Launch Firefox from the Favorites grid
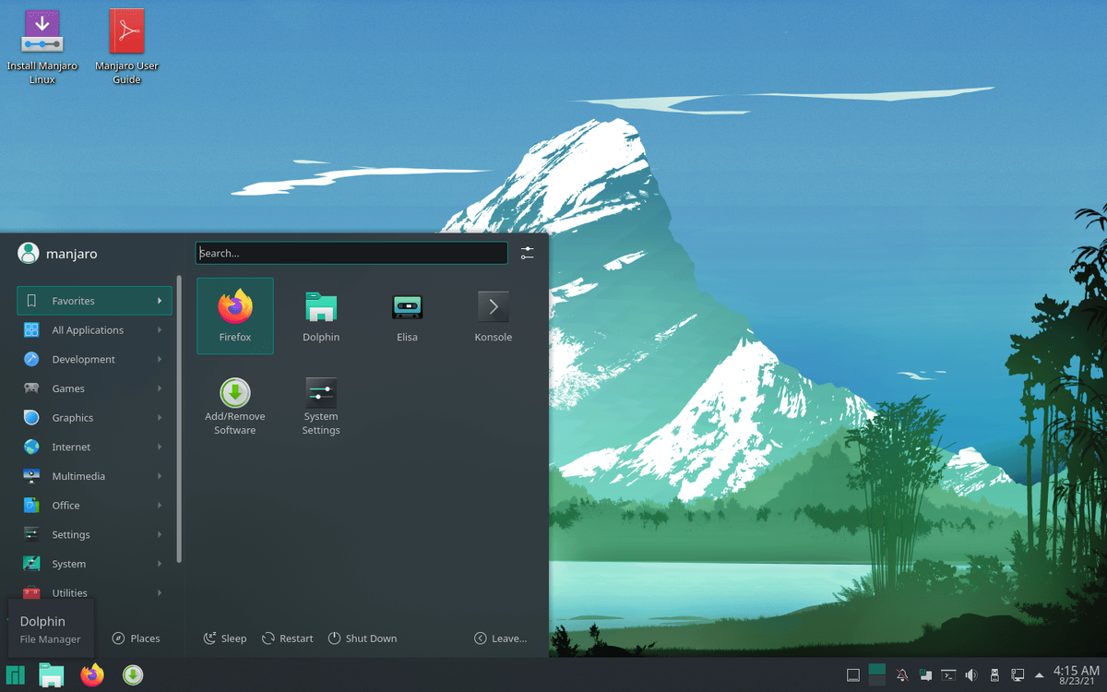This screenshot has height=692, width=1107. tap(235, 314)
